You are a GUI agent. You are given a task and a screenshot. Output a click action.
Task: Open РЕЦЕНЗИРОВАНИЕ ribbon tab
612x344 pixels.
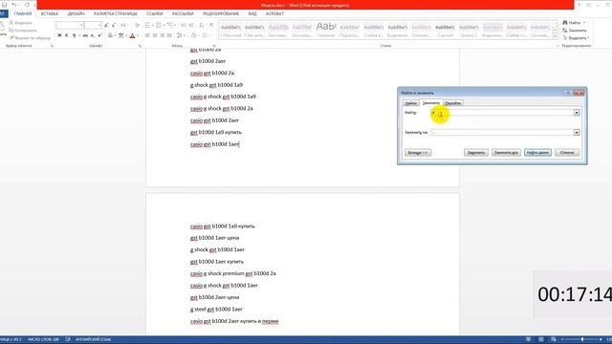(x=221, y=13)
